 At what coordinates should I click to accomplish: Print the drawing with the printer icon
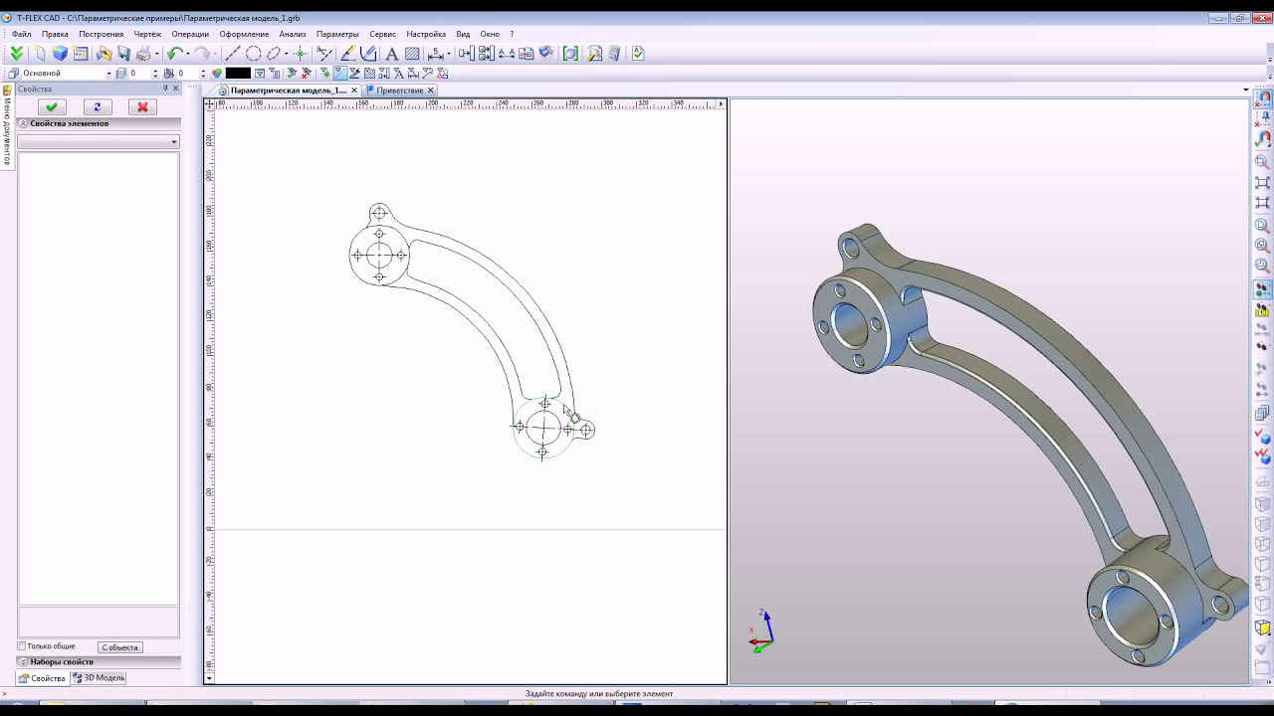tap(143, 54)
